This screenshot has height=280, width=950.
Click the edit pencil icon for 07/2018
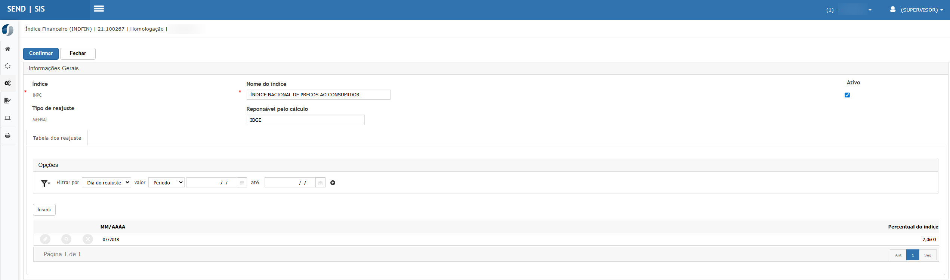point(45,239)
